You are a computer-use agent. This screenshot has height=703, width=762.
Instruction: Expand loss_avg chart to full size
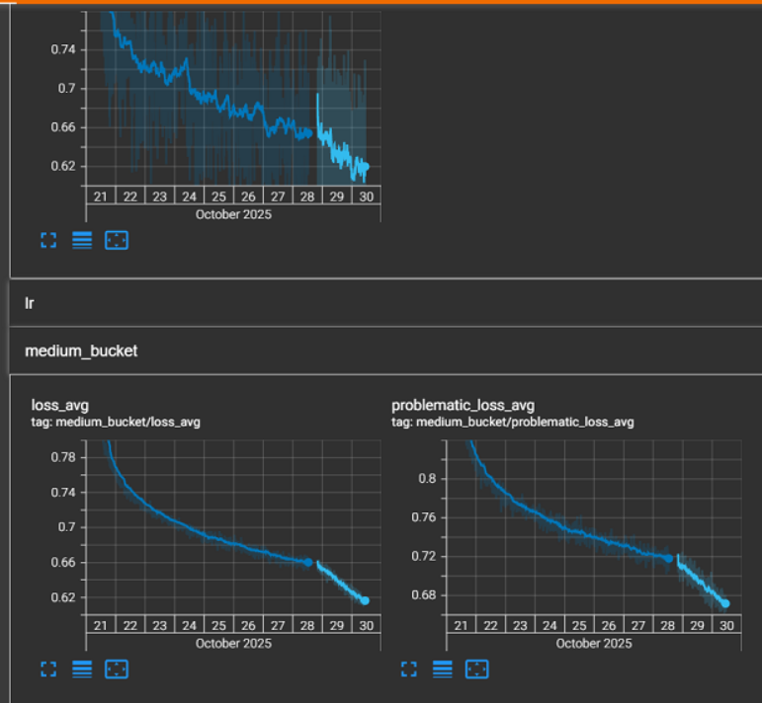pos(48,669)
